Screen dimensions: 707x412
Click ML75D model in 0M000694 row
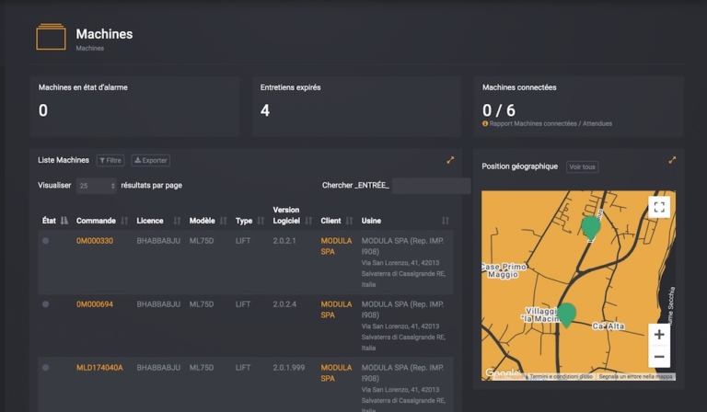202,304
